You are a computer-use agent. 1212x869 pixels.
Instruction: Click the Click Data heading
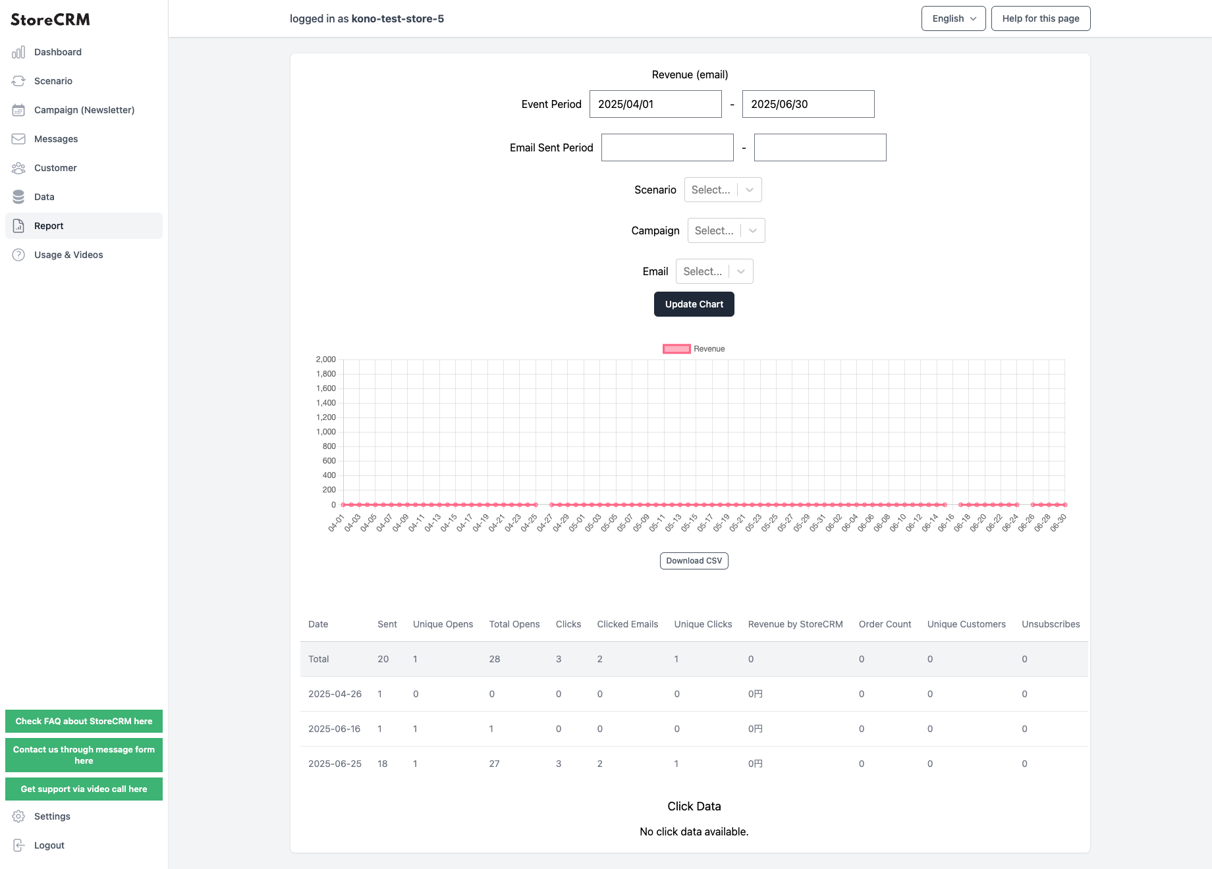tap(694, 806)
